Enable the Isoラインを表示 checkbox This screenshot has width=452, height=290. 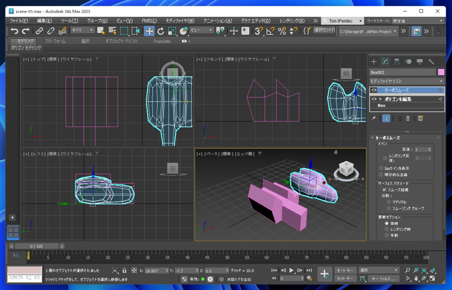tap(381, 168)
